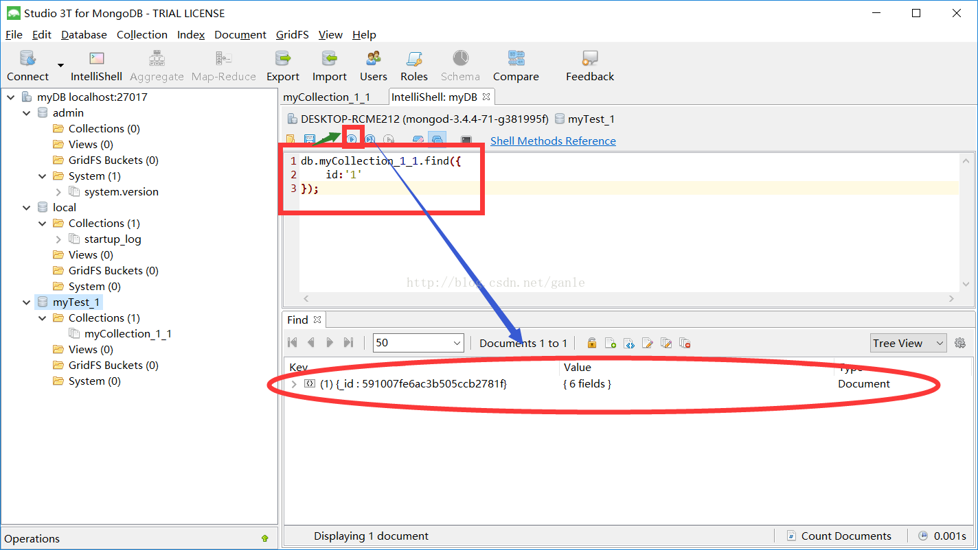Viewport: 978px width, 550px height.
Task: Select the Find results tab
Action: tap(304, 320)
